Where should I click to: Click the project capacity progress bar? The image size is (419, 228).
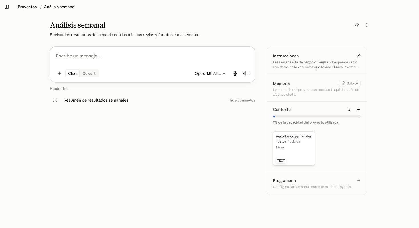(x=317, y=116)
